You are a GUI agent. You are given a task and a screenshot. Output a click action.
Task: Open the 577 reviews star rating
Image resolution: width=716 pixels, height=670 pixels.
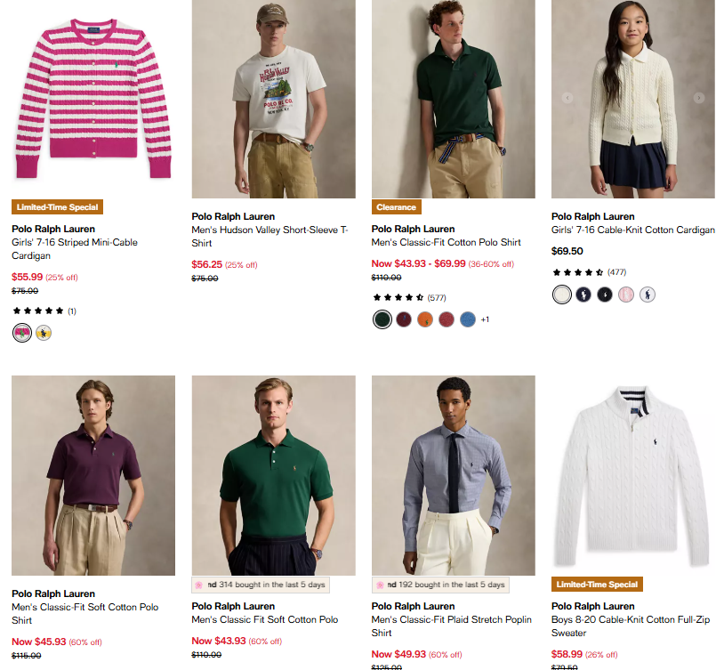pyautogui.click(x=409, y=297)
